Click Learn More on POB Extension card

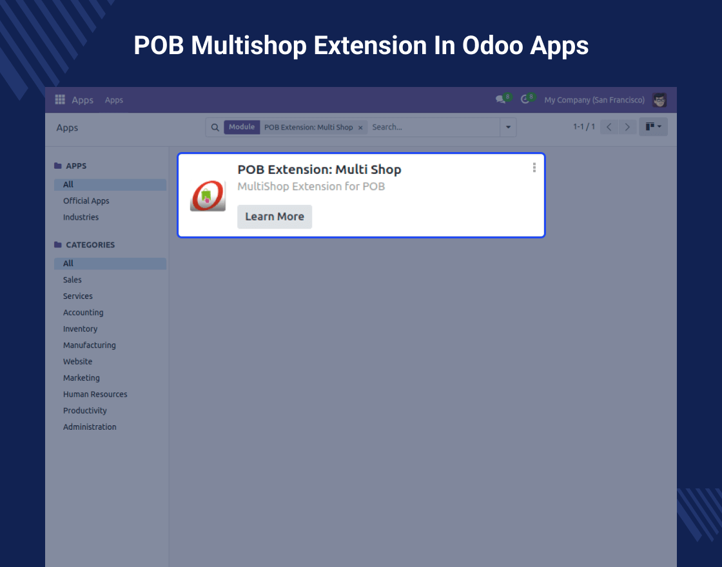point(275,216)
